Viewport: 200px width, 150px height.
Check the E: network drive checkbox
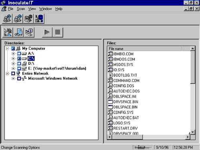click(x=19, y=68)
